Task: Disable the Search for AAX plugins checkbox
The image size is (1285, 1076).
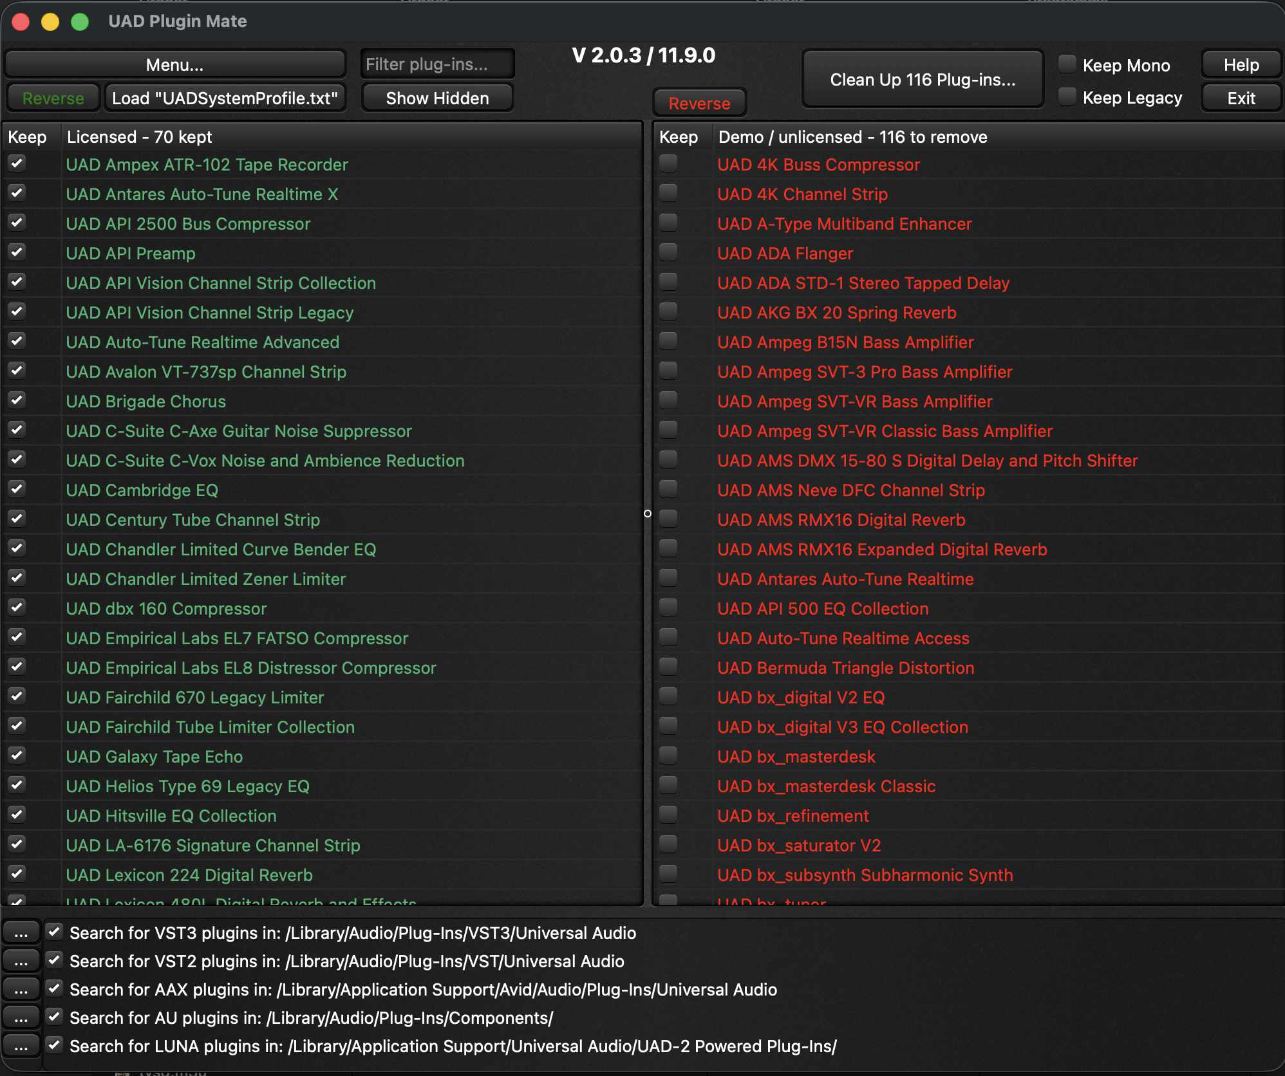Action: [x=55, y=988]
